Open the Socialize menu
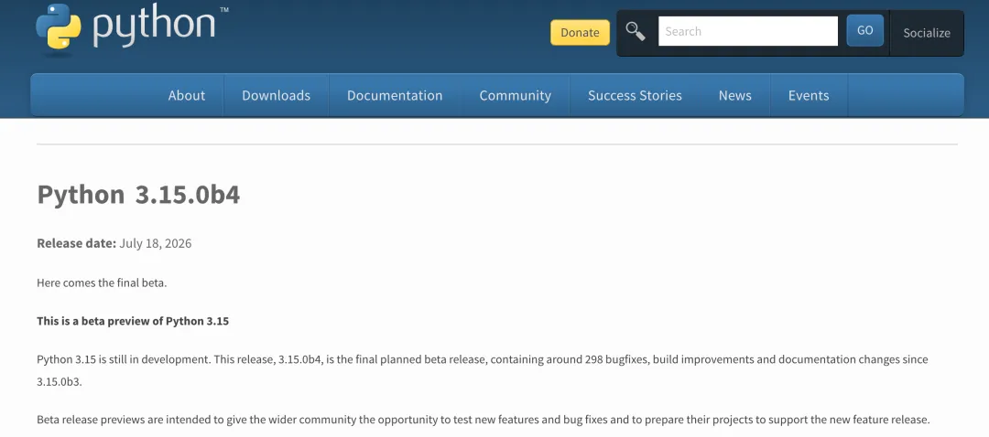The height and width of the screenshot is (437, 989). pyautogui.click(x=927, y=33)
